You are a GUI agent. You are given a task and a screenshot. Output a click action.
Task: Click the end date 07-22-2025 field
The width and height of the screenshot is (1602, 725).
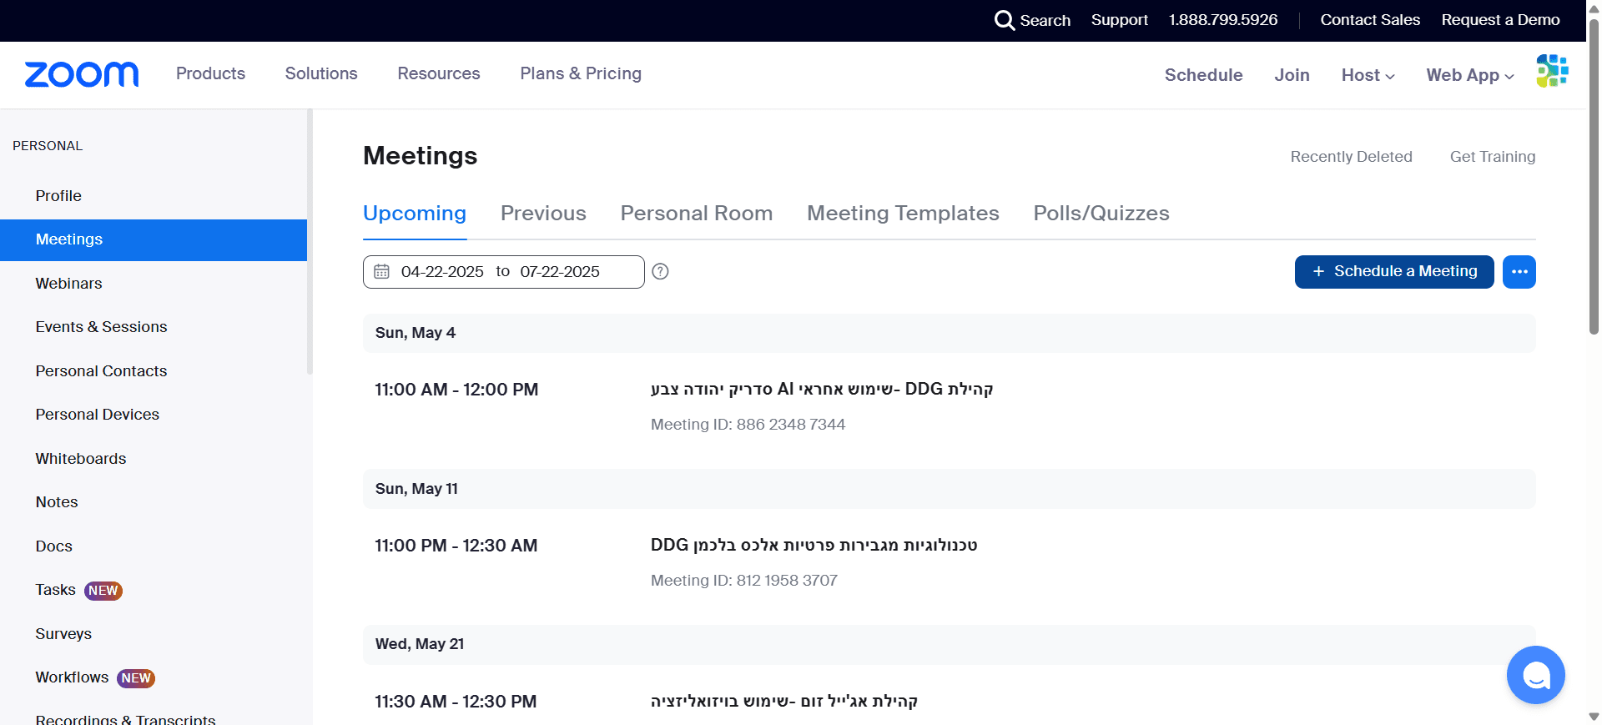click(560, 272)
